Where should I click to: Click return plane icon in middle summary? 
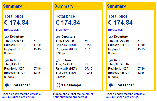(x=58, y=60)
